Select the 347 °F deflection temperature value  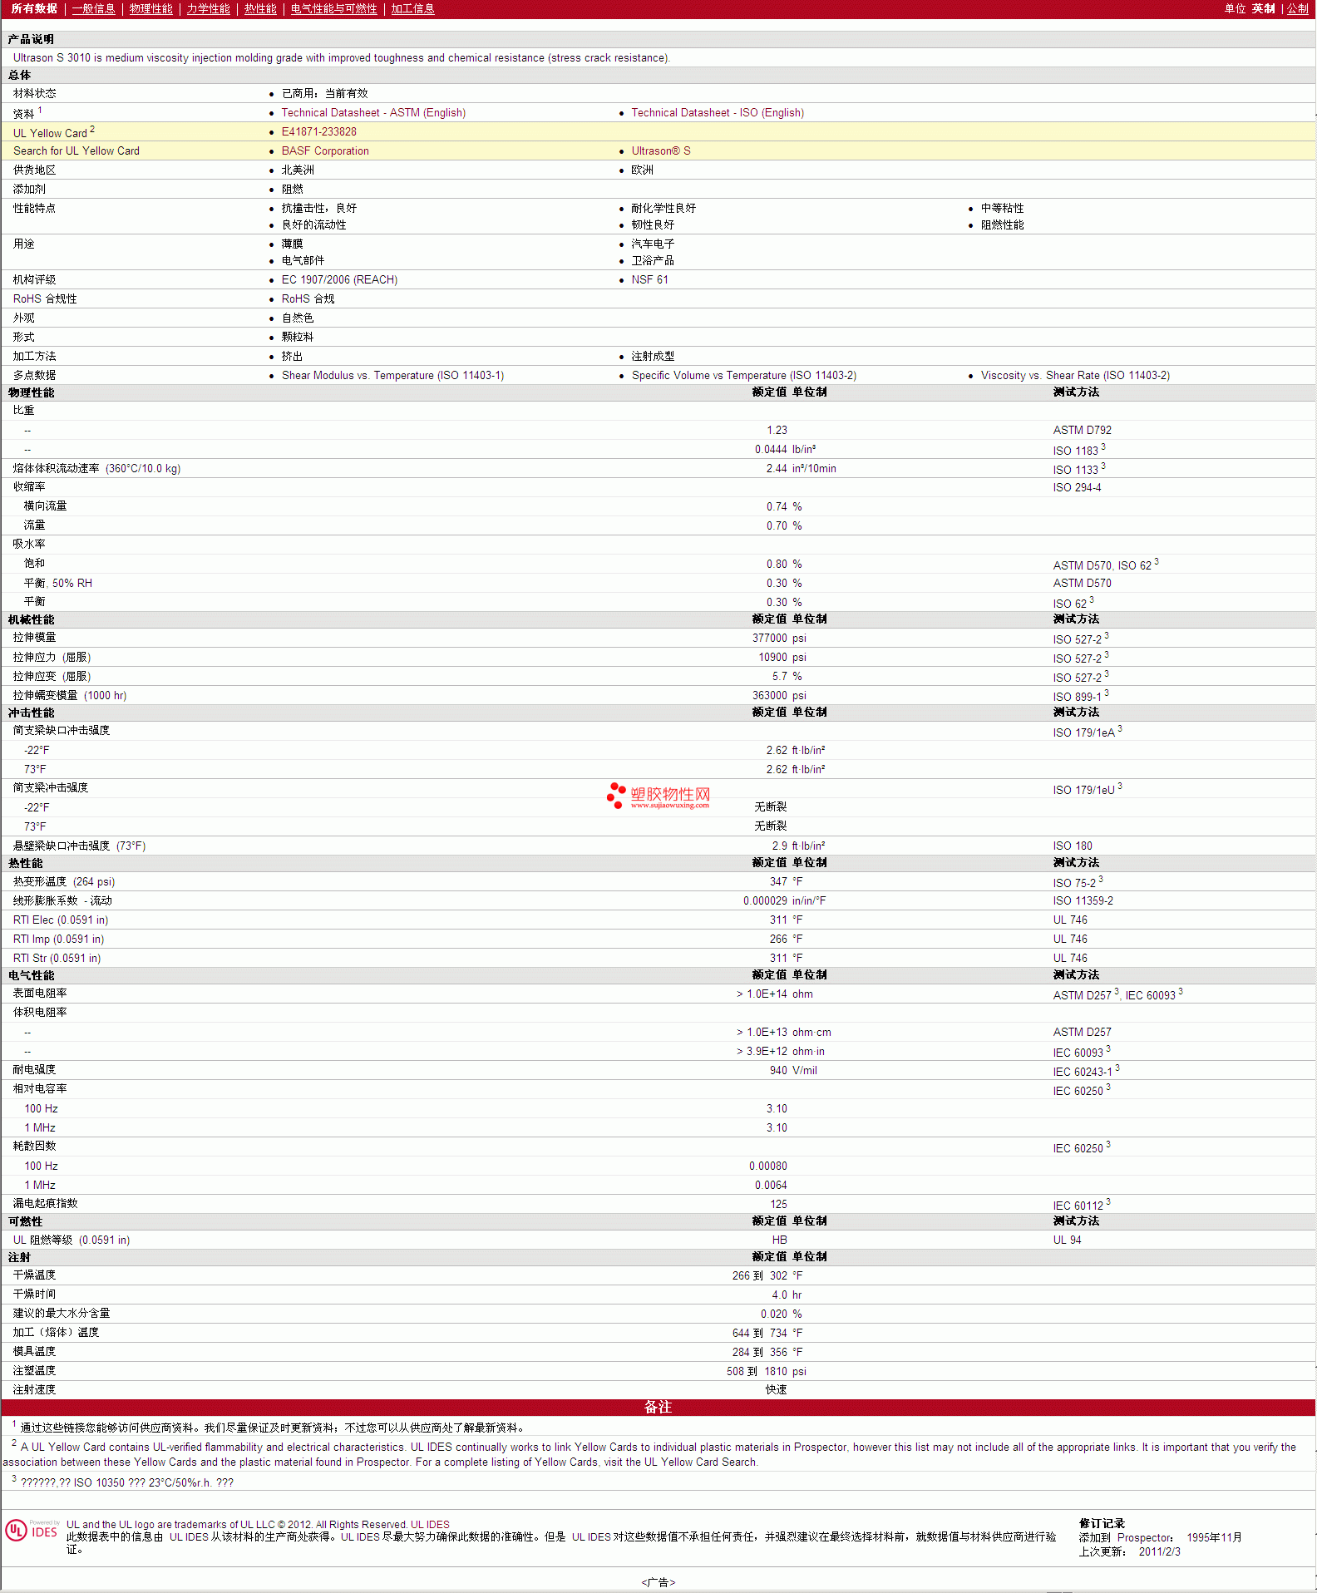pos(786,881)
